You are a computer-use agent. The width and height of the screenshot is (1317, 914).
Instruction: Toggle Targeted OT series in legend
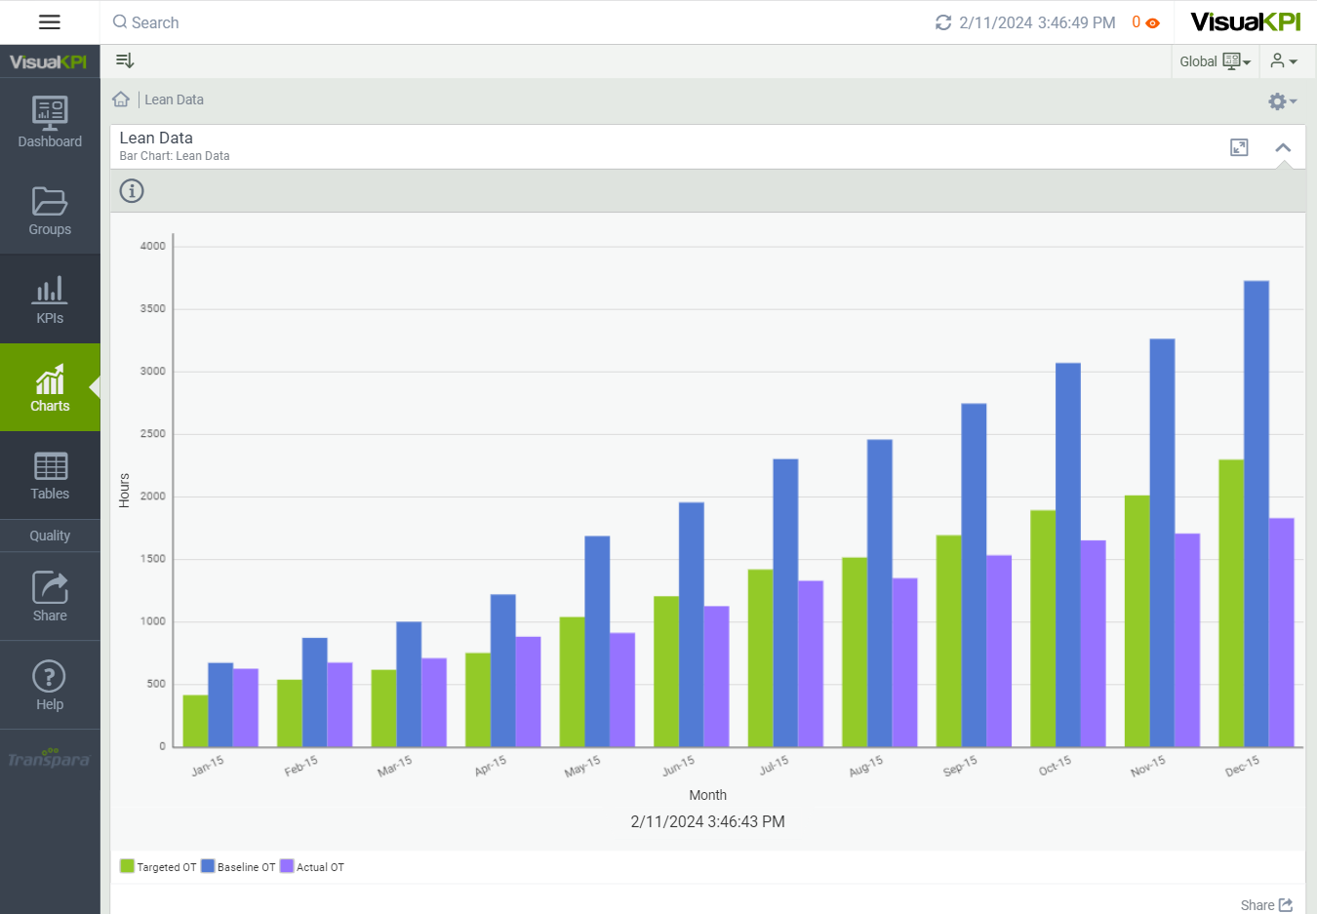pos(157,866)
